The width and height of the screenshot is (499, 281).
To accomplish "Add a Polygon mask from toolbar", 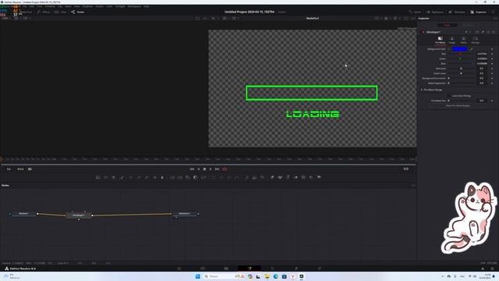I will click(x=229, y=177).
